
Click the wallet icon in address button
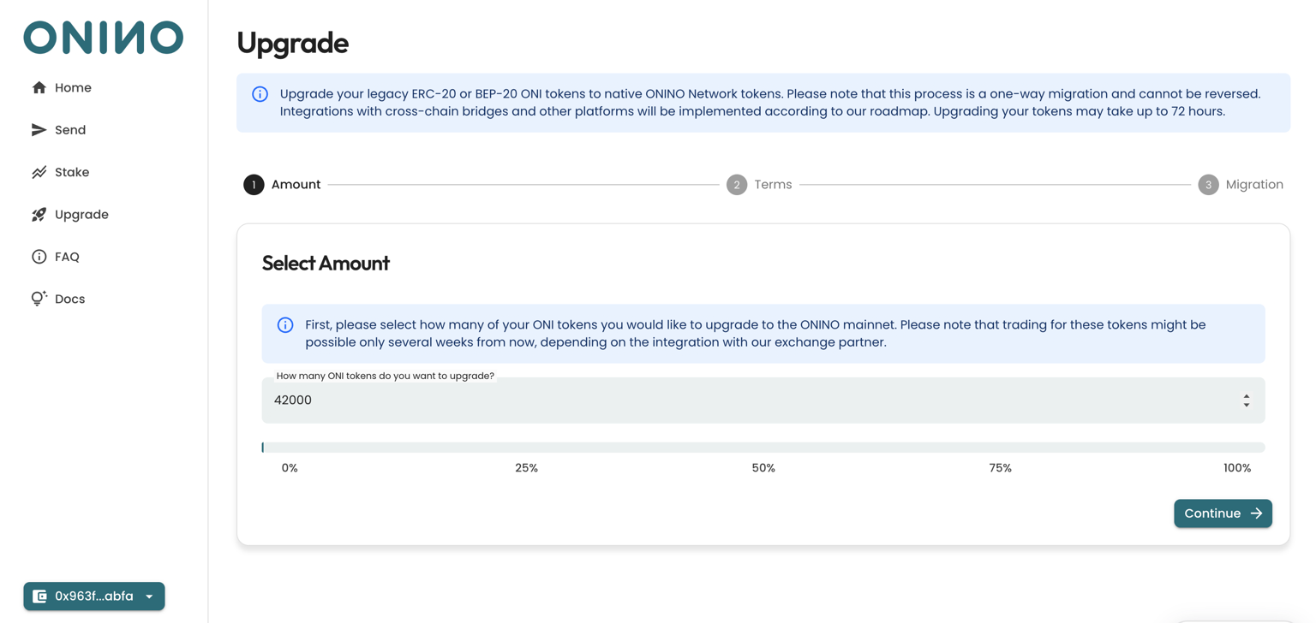coord(39,596)
